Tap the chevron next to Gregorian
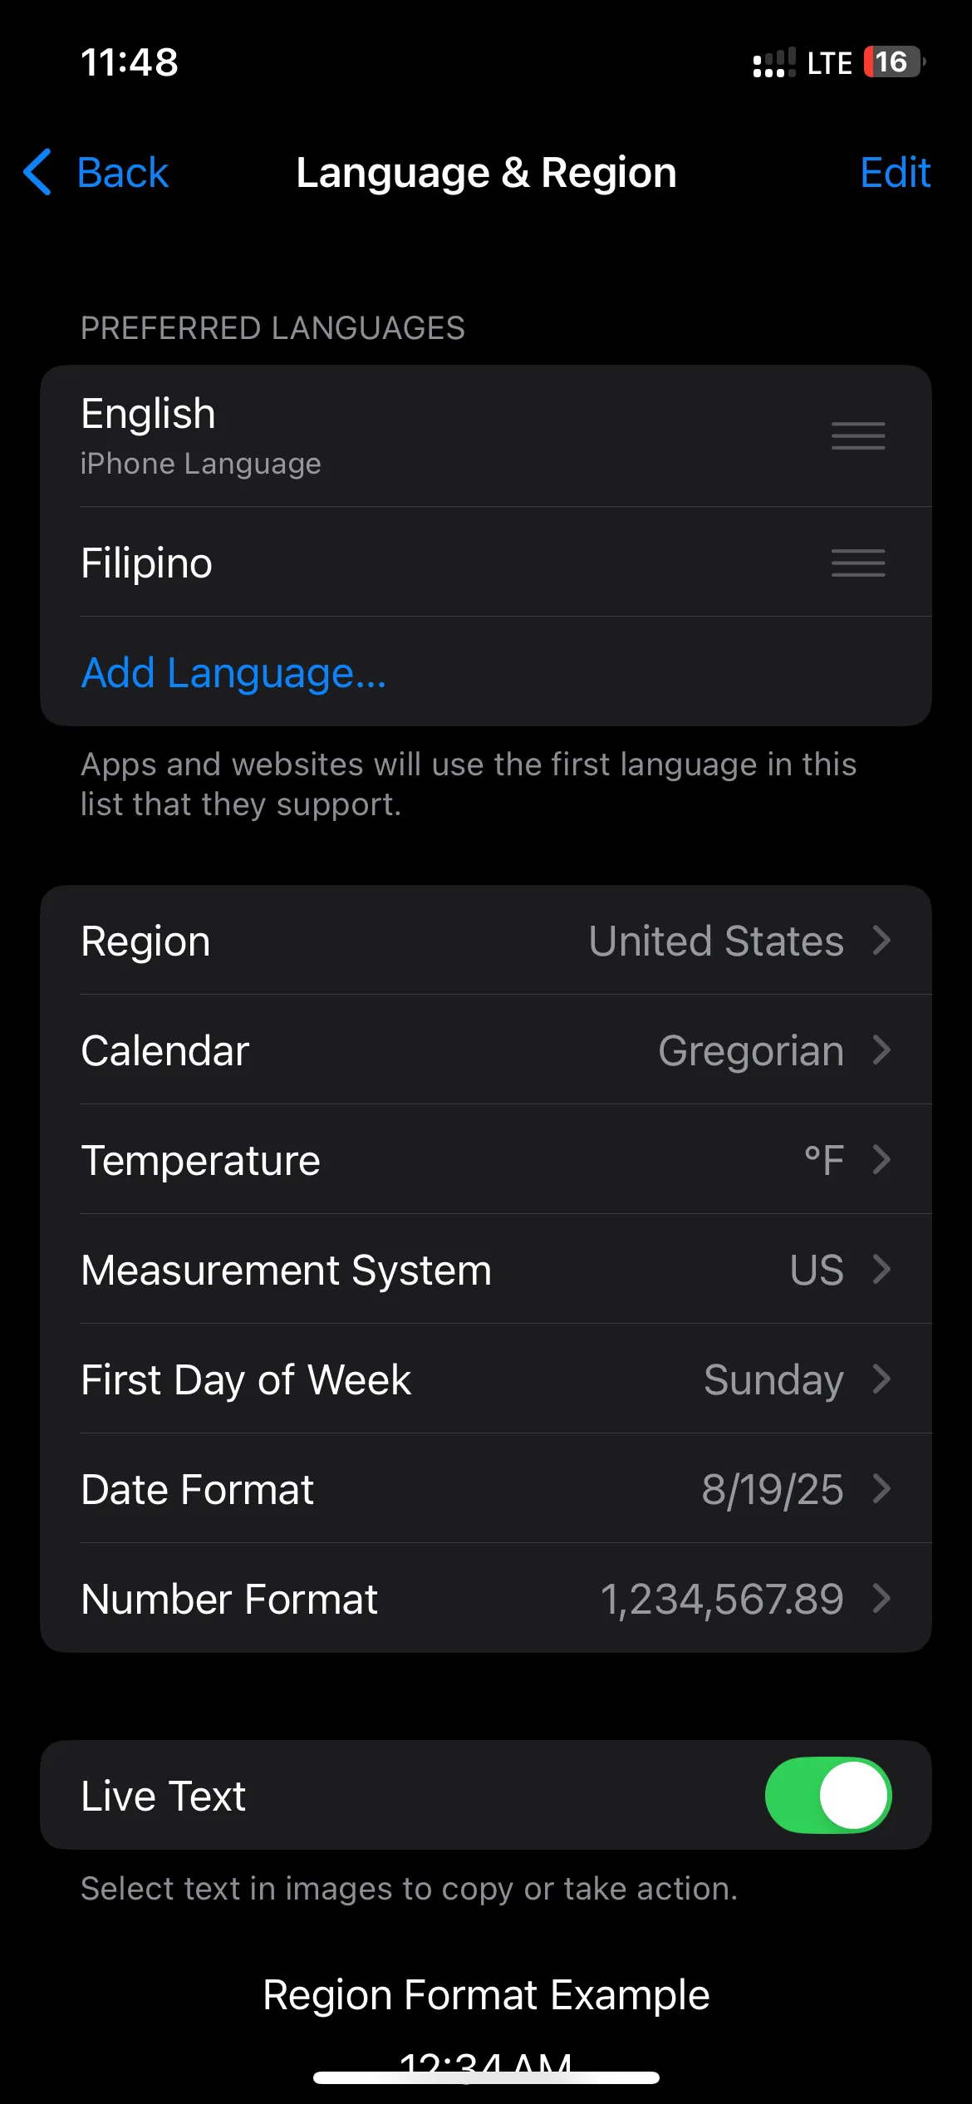Screen dimensions: 972x2104 pyautogui.click(x=881, y=1050)
